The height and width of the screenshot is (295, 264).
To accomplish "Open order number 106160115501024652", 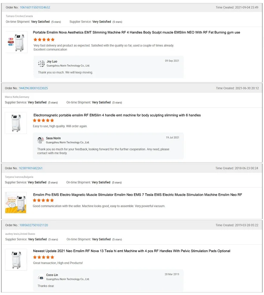I will [35, 7].
